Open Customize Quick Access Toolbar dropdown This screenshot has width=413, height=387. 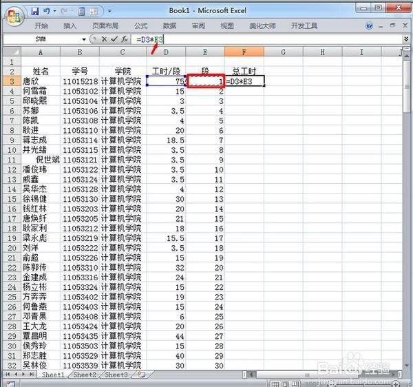(109, 11)
